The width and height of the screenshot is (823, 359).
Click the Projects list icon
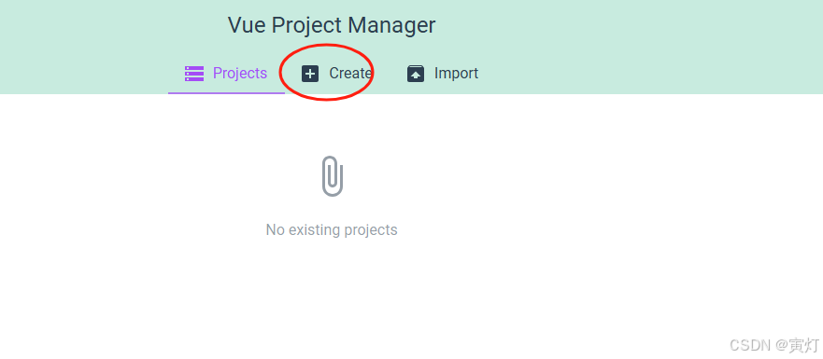(193, 74)
